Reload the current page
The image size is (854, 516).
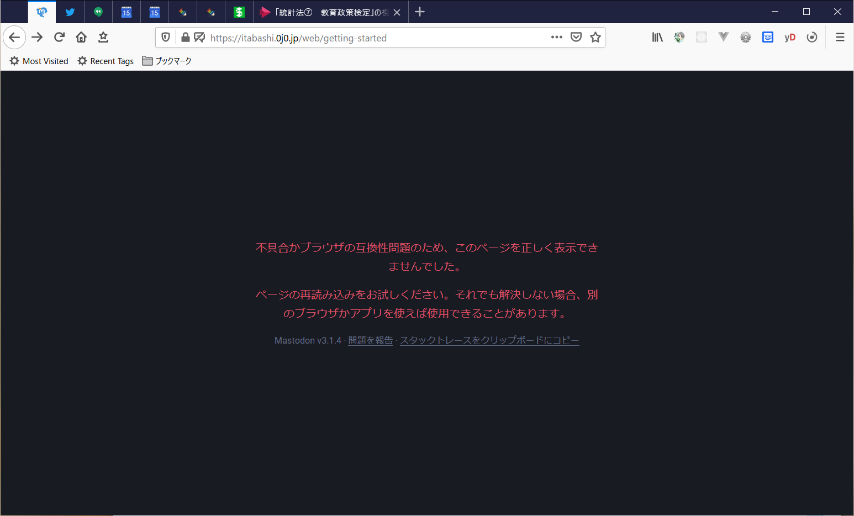(59, 37)
